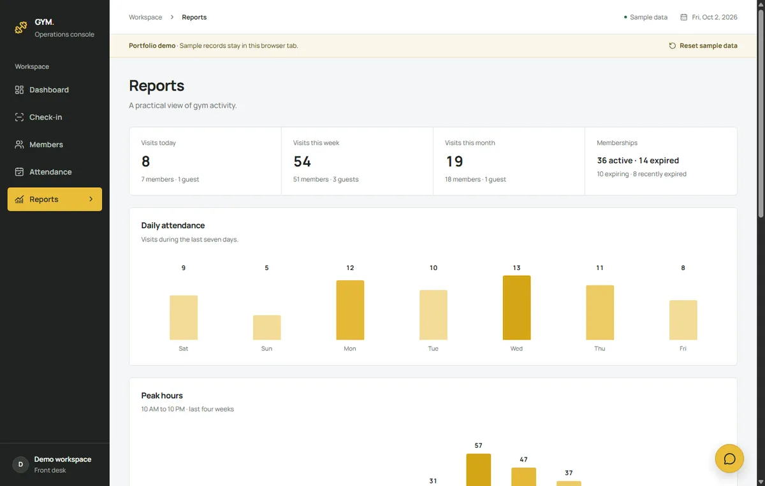The image size is (765, 486).
Task: Click the D avatar for Demo workspace
Action: 21,464
